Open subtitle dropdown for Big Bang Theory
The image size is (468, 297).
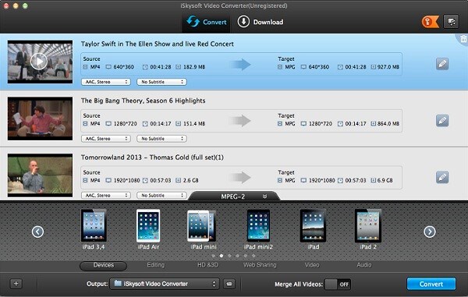(x=161, y=139)
